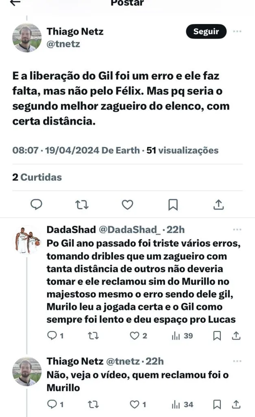This screenshot has height=417, width=255.
Task: Open more options on main post
Action: tap(237, 31)
